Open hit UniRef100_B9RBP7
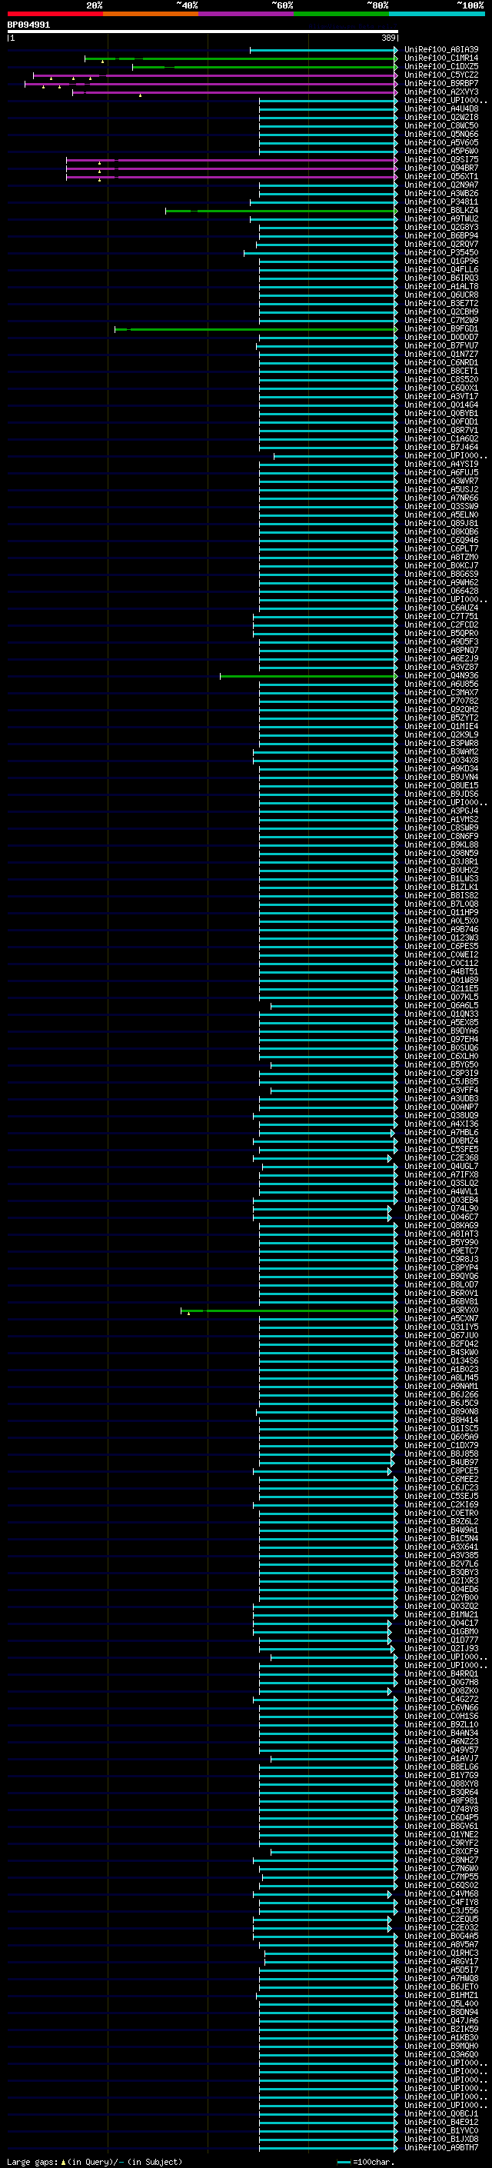Screen dimensions: 492x2168 click(441, 83)
